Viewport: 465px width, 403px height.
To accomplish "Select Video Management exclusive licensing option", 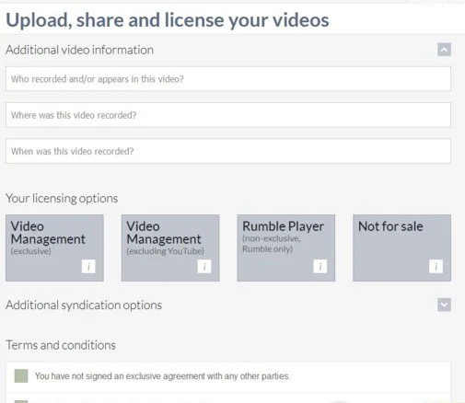I will [54, 248].
